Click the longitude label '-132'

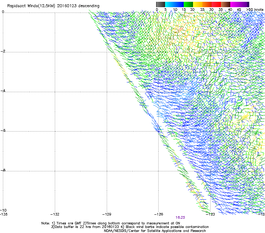(55, 214)
